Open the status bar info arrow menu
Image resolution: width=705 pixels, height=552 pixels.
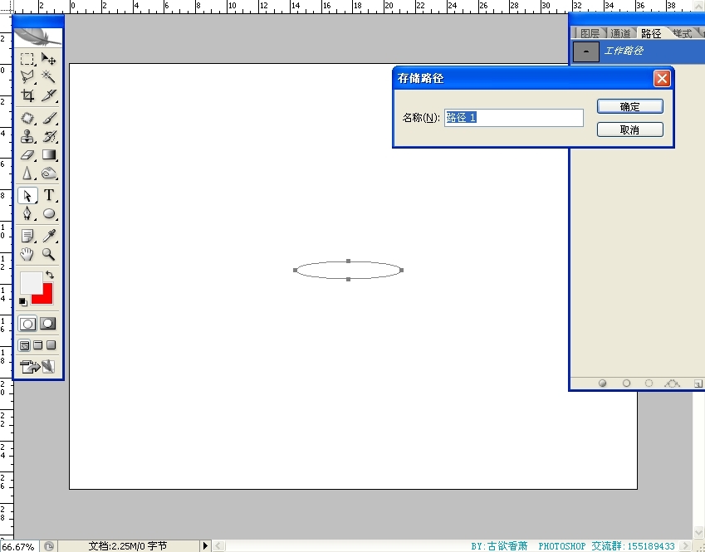pyautogui.click(x=205, y=546)
